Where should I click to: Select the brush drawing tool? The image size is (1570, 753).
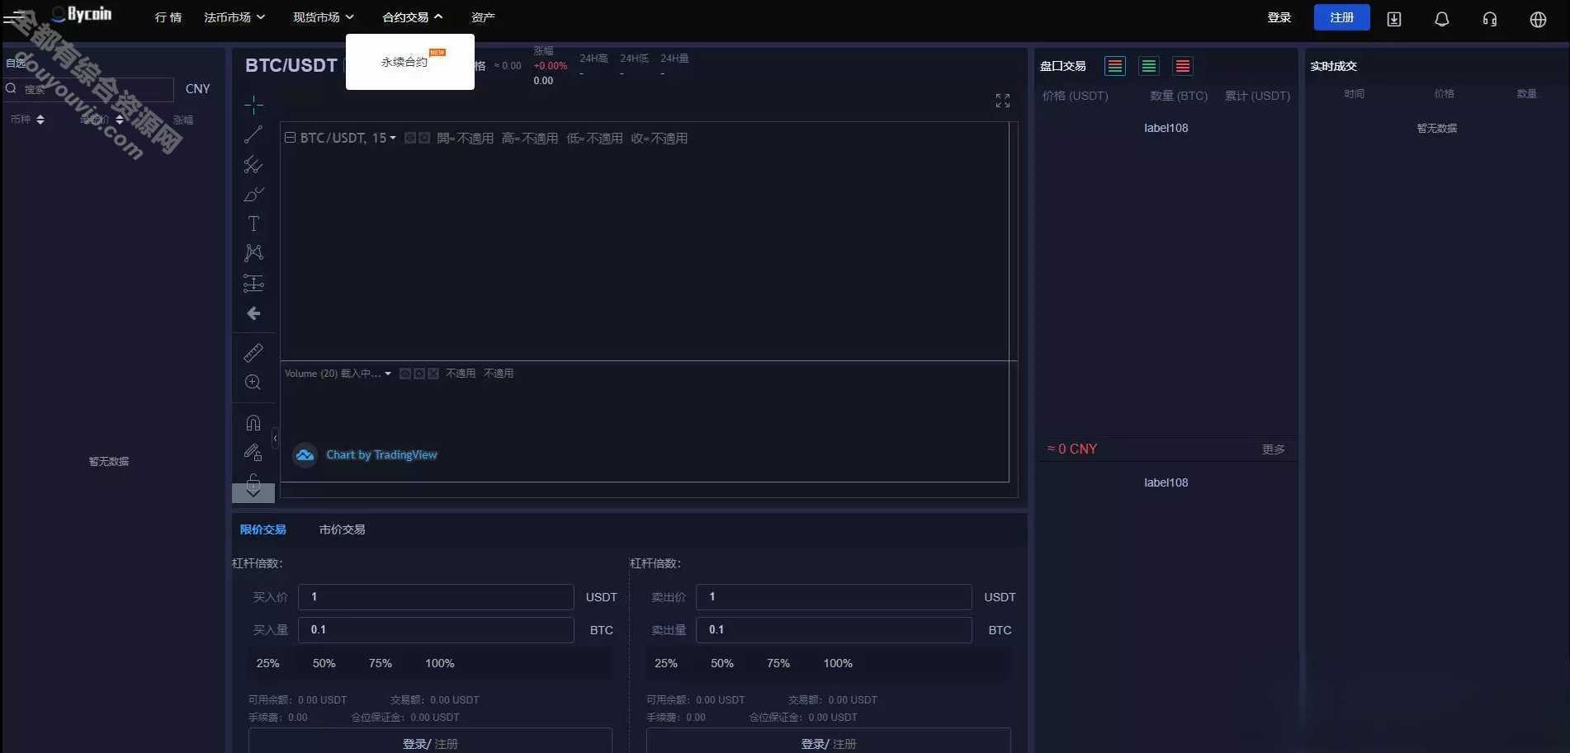tap(253, 195)
